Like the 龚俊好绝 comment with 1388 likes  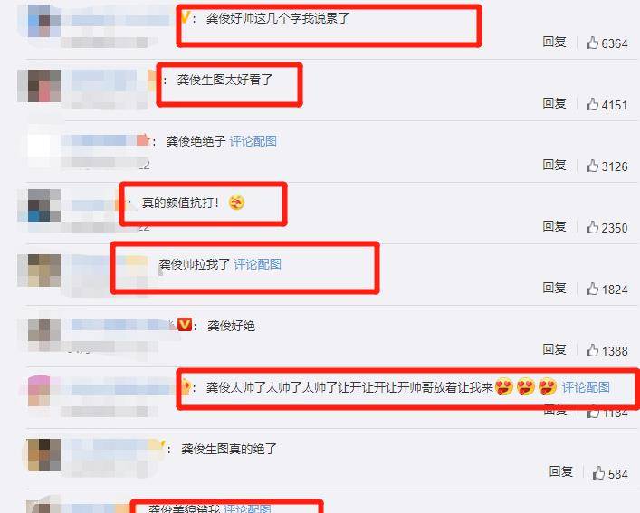[592, 350]
